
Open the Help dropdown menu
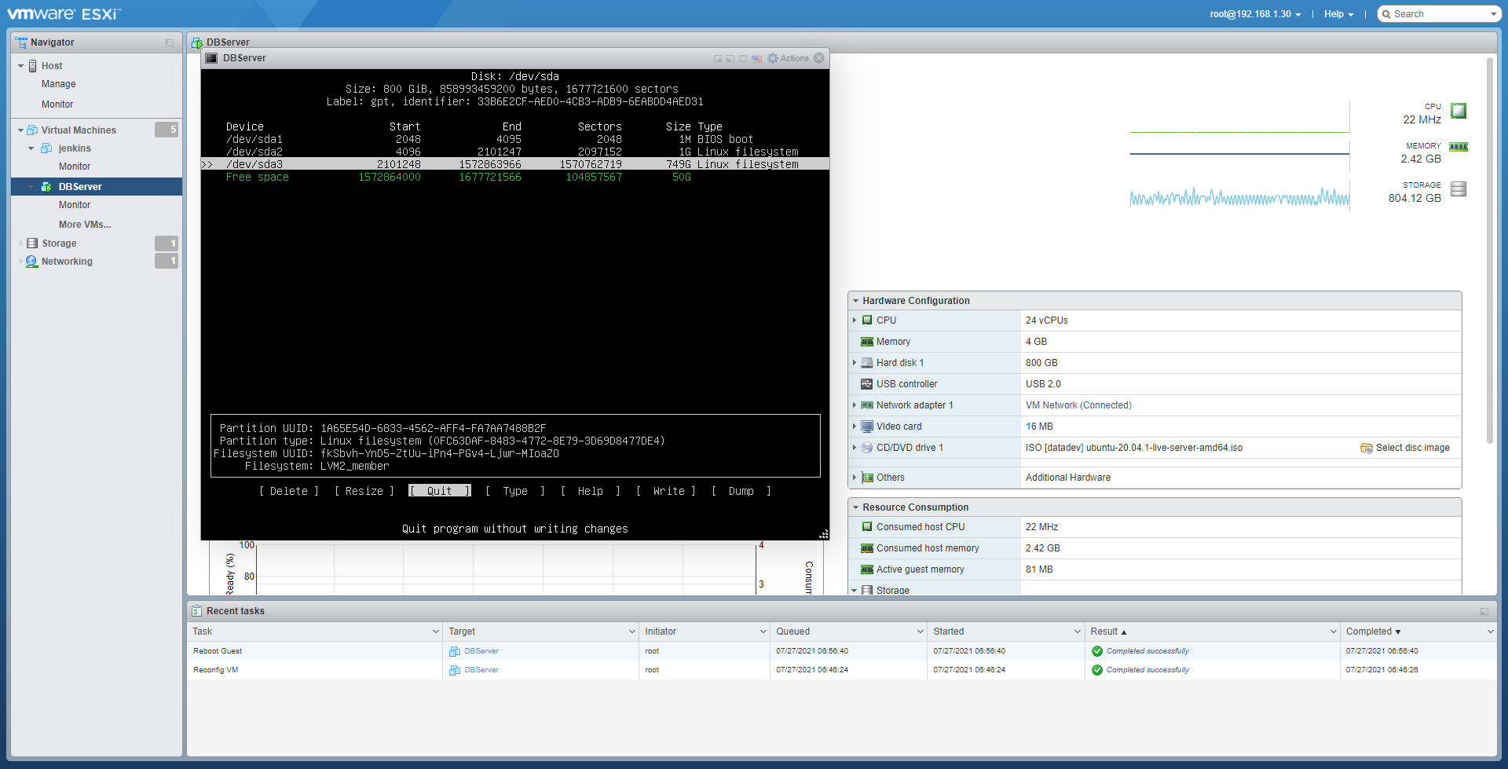pyautogui.click(x=1338, y=14)
